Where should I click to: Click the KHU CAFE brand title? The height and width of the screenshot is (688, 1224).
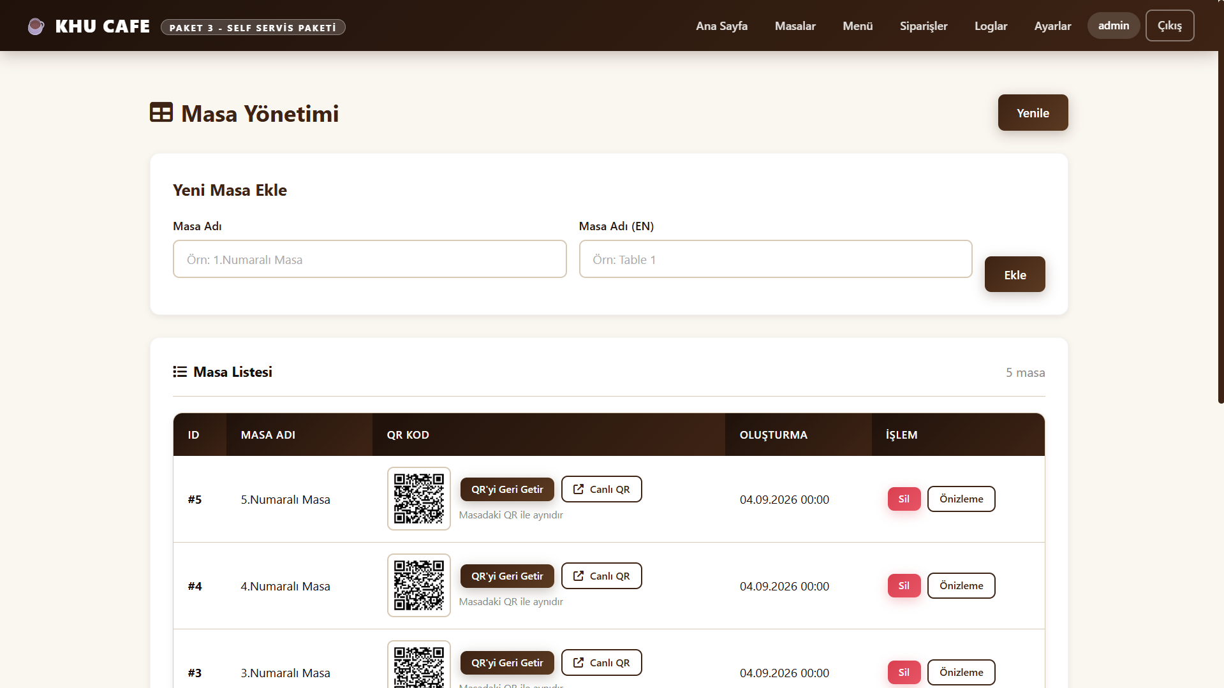point(103,26)
